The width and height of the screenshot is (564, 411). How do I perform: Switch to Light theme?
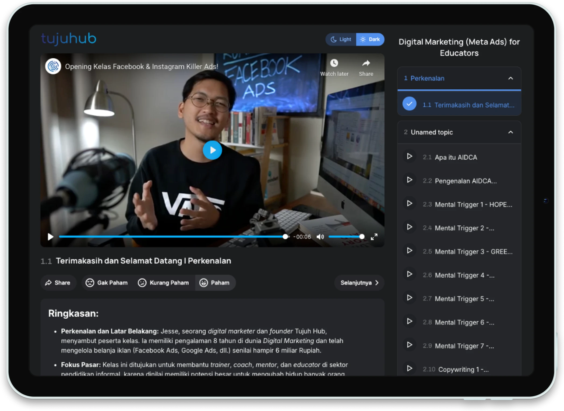341,40
